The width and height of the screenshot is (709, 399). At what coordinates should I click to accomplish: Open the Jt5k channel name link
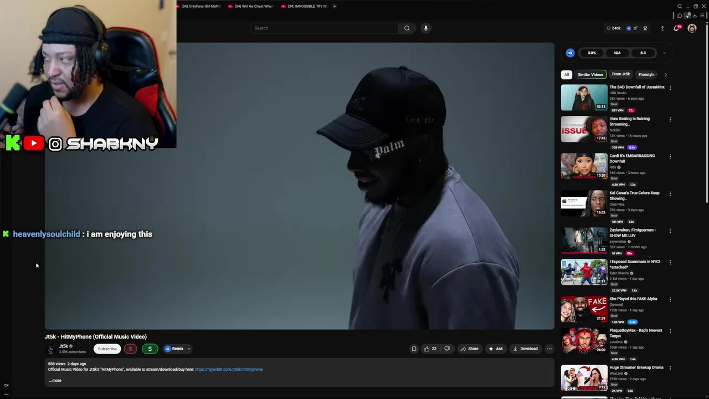pos(63,346)
